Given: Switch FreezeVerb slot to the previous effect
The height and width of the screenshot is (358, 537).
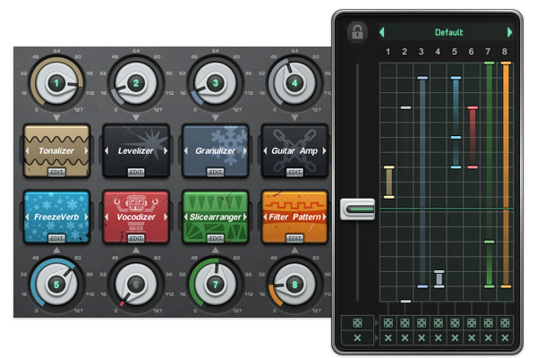Looking at the screenshot, I should 27,217.
